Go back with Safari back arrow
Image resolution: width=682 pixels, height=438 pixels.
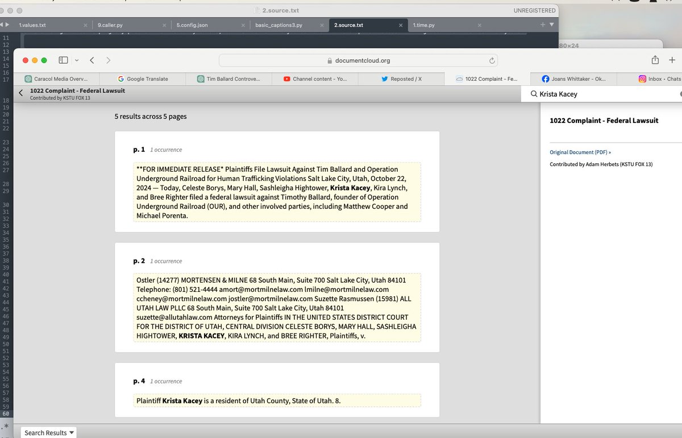point(92,60)
